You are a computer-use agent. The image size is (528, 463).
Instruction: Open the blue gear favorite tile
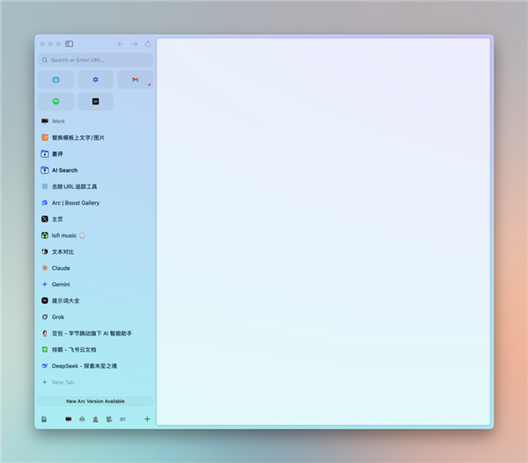(95, 80)
